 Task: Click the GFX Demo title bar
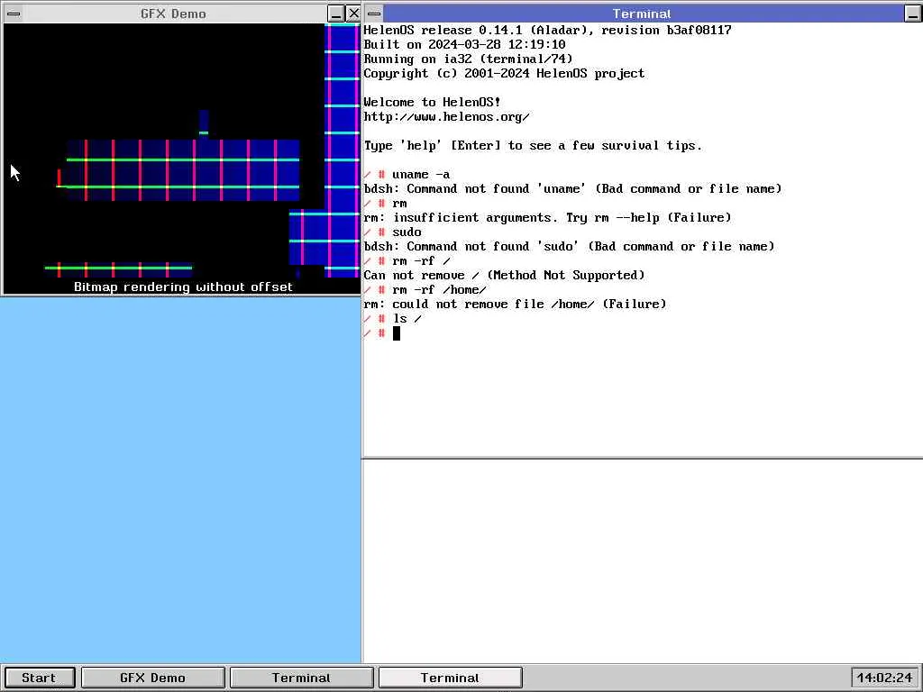pyautogui.click(x=174, y=14)
